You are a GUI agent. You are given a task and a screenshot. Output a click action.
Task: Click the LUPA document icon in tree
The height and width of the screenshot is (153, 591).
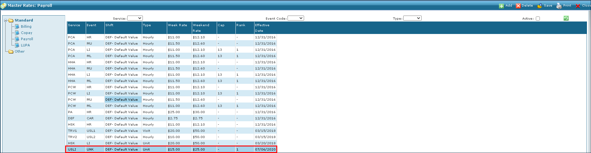point(17,45)
